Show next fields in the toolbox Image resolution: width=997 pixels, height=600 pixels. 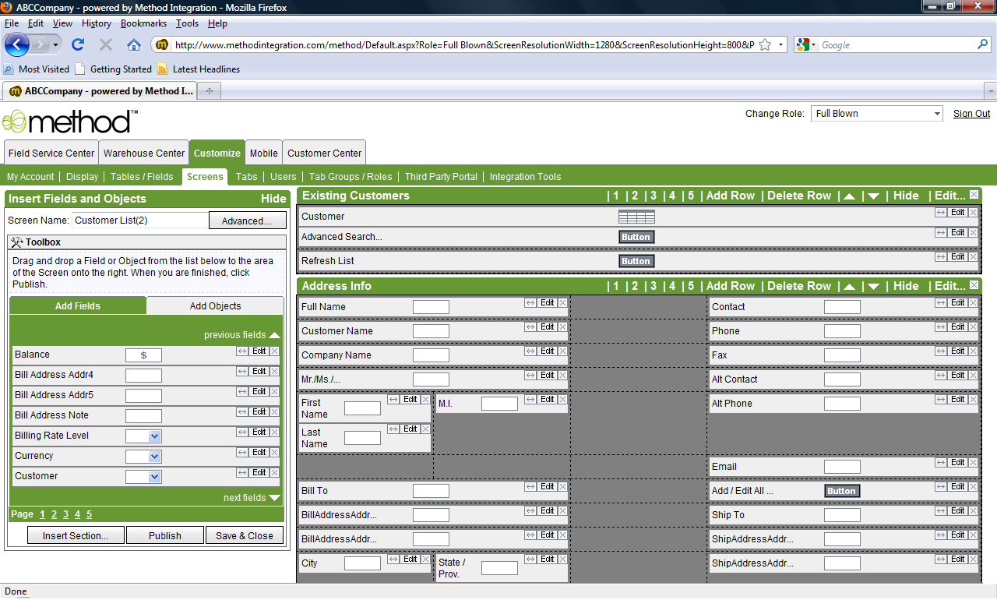pos(251,498)
